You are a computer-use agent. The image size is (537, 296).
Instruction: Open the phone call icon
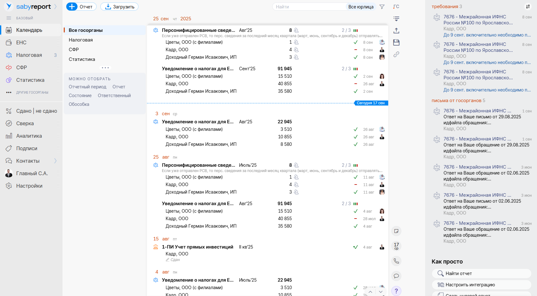[x=396, y=261]
